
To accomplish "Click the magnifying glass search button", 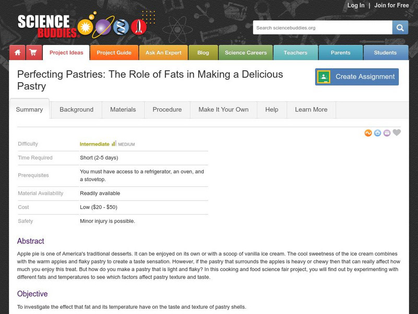I will click(400, 28).
